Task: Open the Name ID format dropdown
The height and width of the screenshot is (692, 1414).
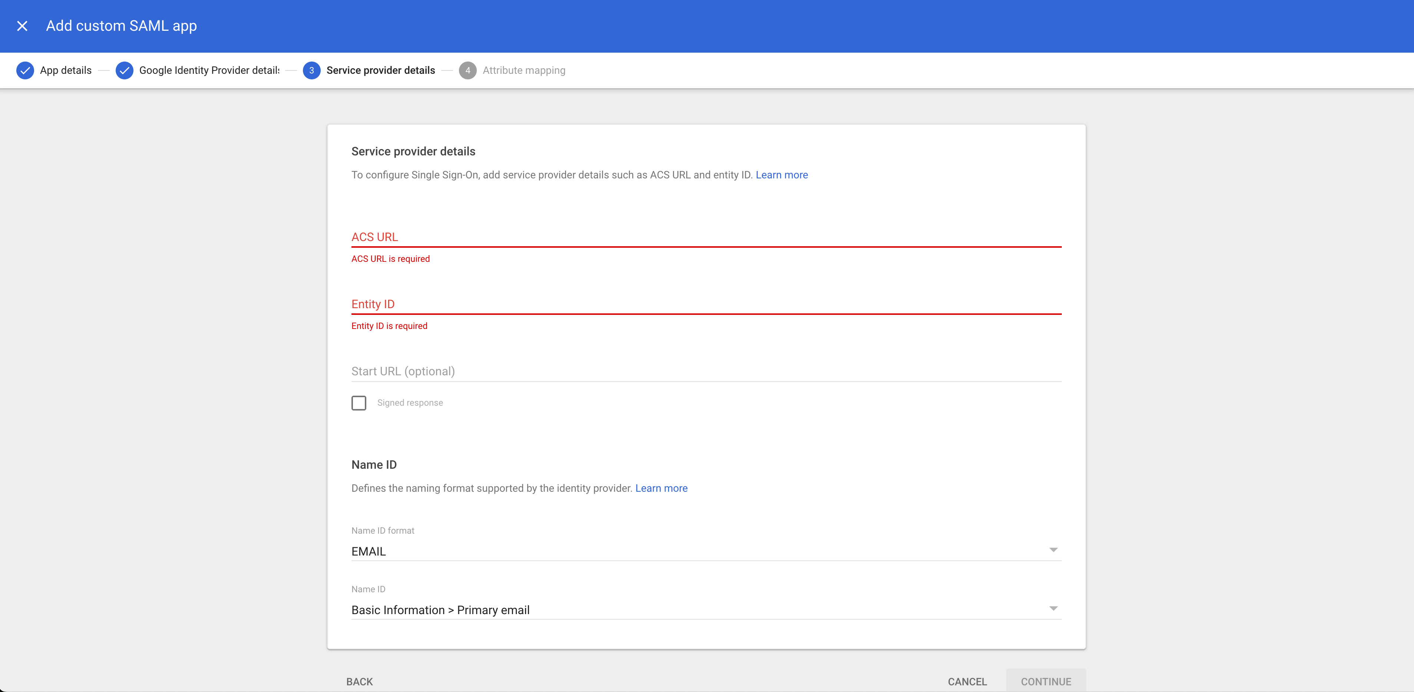Action: point(706,551)
